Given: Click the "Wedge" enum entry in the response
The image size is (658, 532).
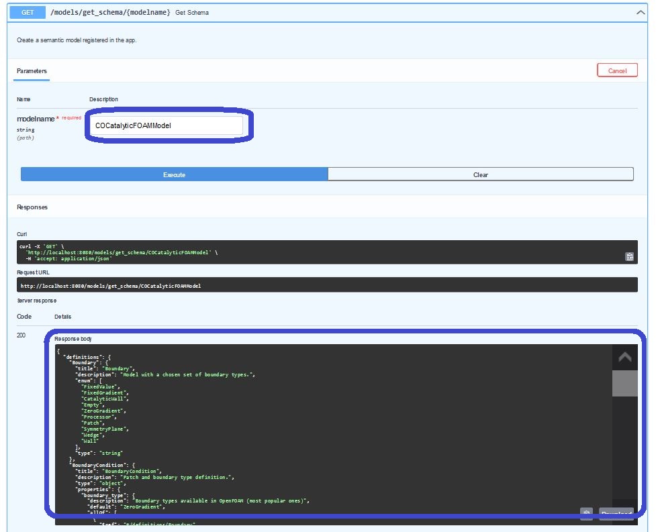Looking at the screenshot, I should pyautogui.click(x=93, y=435).
